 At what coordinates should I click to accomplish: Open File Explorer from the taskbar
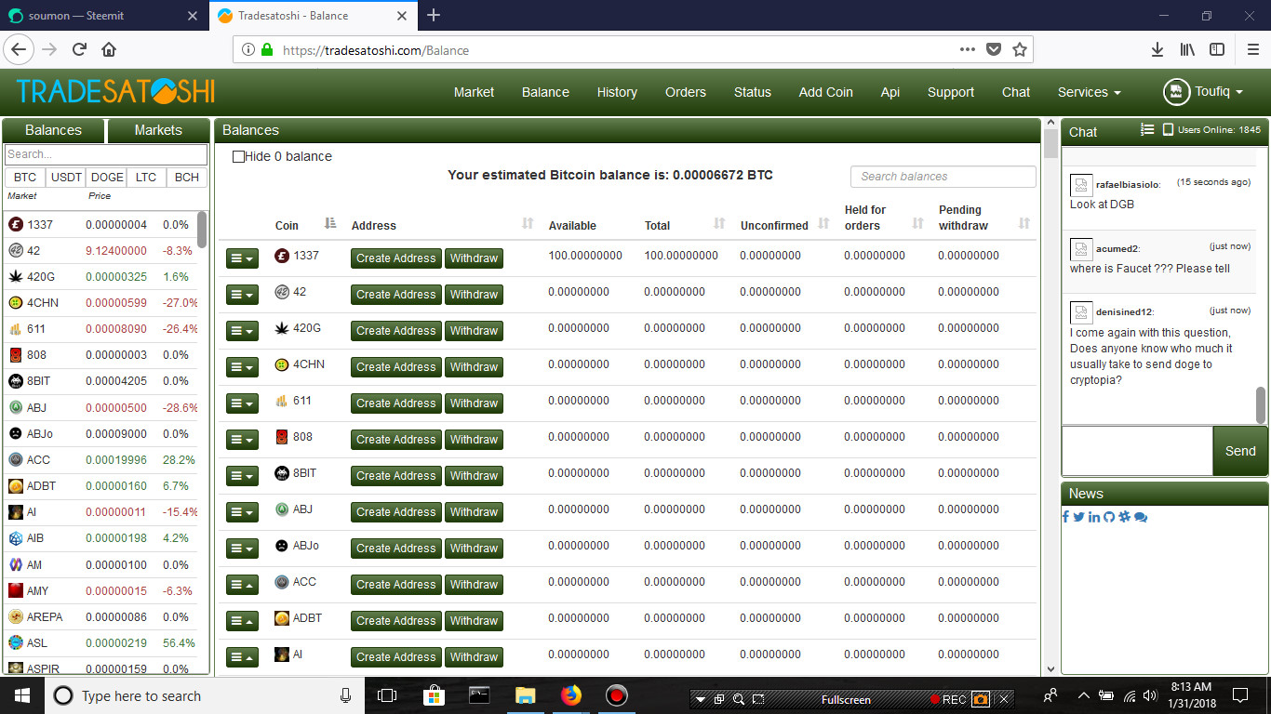(526, 695)
